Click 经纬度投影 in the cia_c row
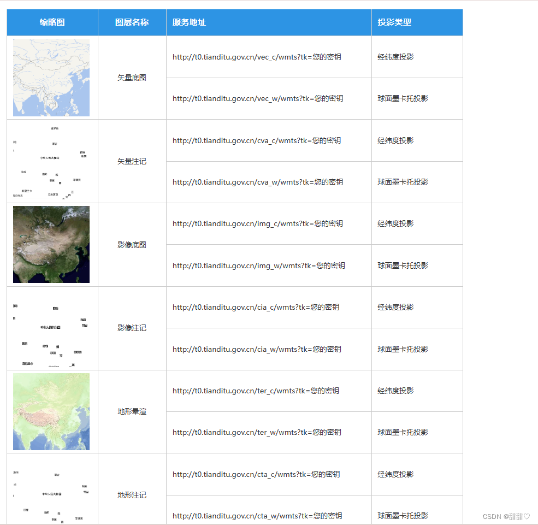538x525 pixels. pyautogui.click(x=395, y=307)
